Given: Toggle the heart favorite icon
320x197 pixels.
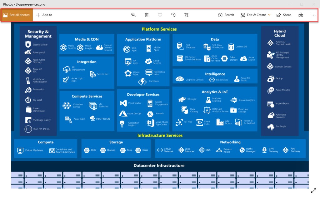Looking at the screenshot, I should 160,15.
